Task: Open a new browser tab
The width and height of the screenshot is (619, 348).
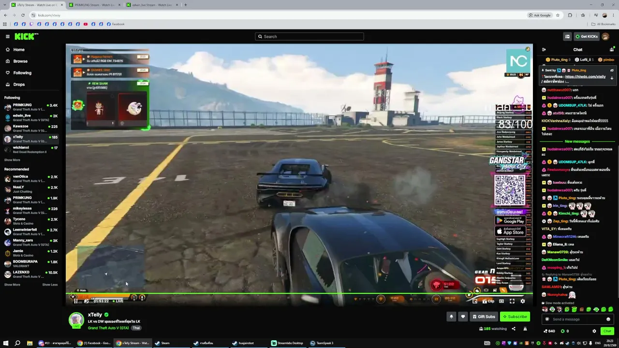Action: (186, 5)
